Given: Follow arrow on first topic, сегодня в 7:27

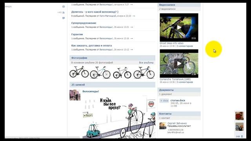Looking at the screenshot, I should tap(131, 5).
